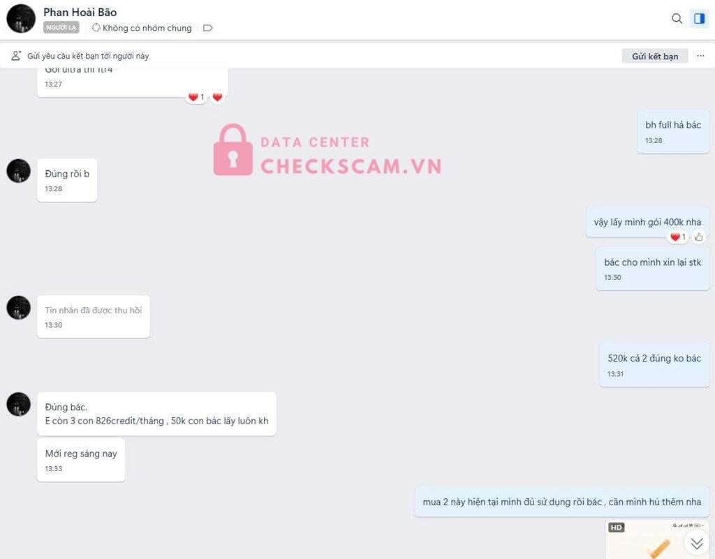The image size is (715, 559).
Task: Toggle the conversation info side panel
Action: [x=699, y=18]
